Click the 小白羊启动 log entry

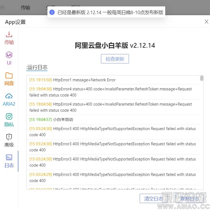(113, 120)
